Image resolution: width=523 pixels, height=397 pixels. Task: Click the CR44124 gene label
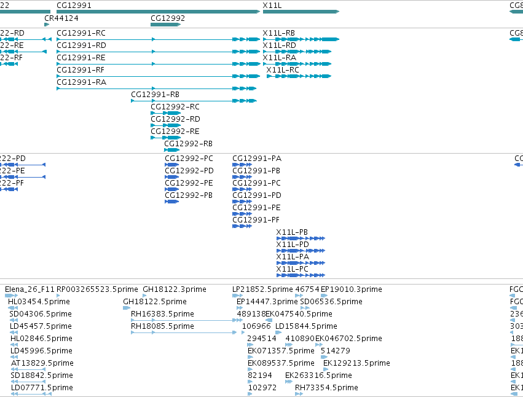61,18
